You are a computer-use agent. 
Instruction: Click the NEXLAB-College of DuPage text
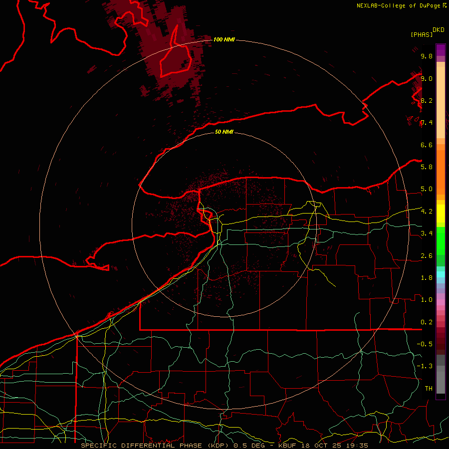point(399,5)
